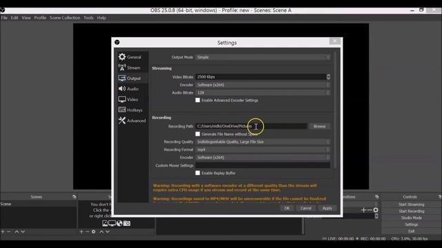Open the Recording Format dropdown

coord(262,149)
